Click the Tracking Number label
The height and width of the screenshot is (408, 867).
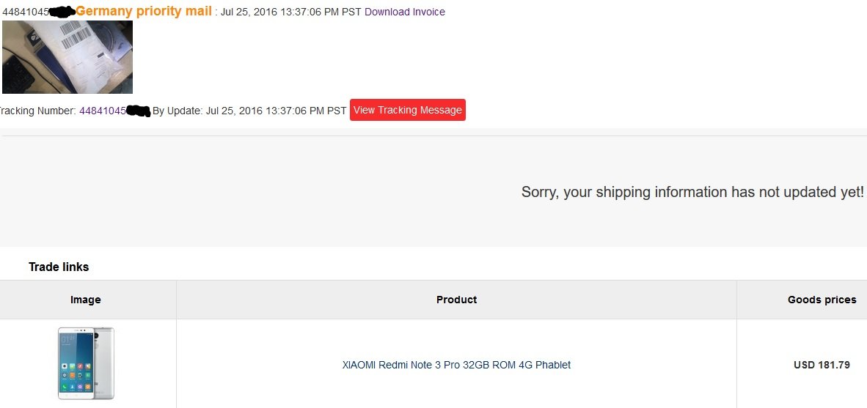point(37,111)
